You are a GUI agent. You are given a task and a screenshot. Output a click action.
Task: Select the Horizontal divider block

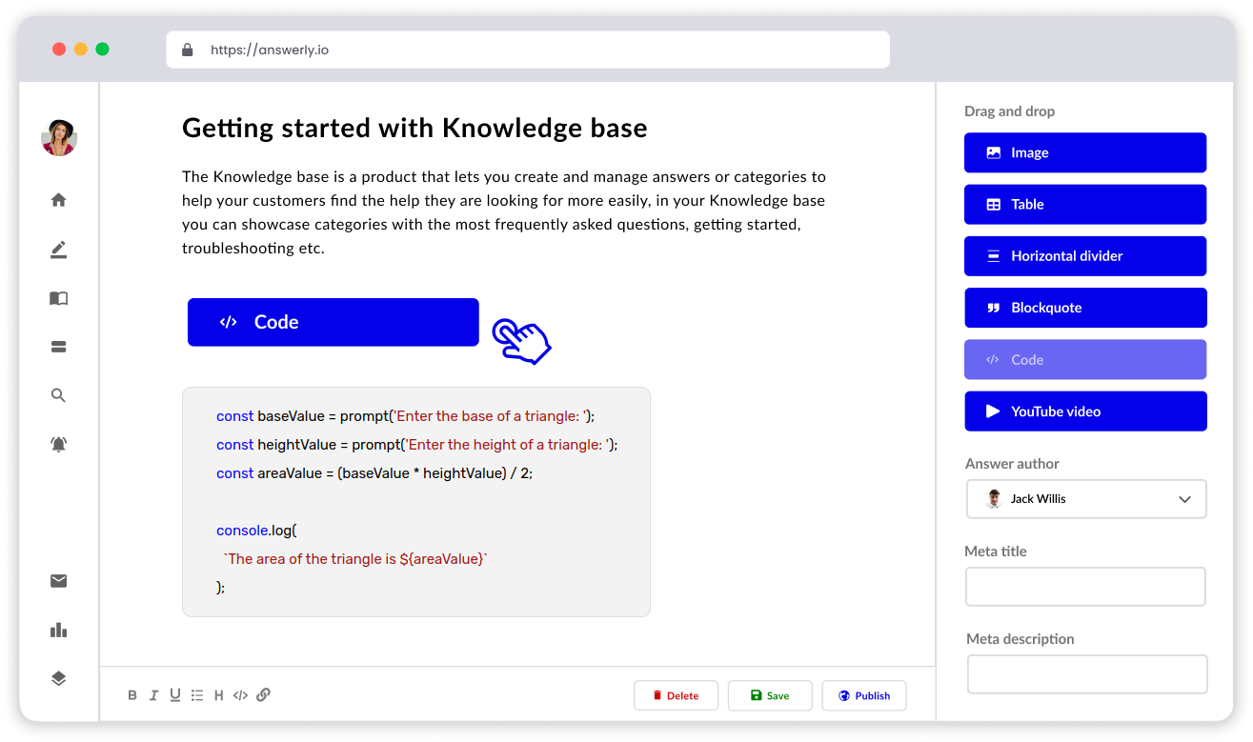pyautogui.click(x=1085, y=256)
